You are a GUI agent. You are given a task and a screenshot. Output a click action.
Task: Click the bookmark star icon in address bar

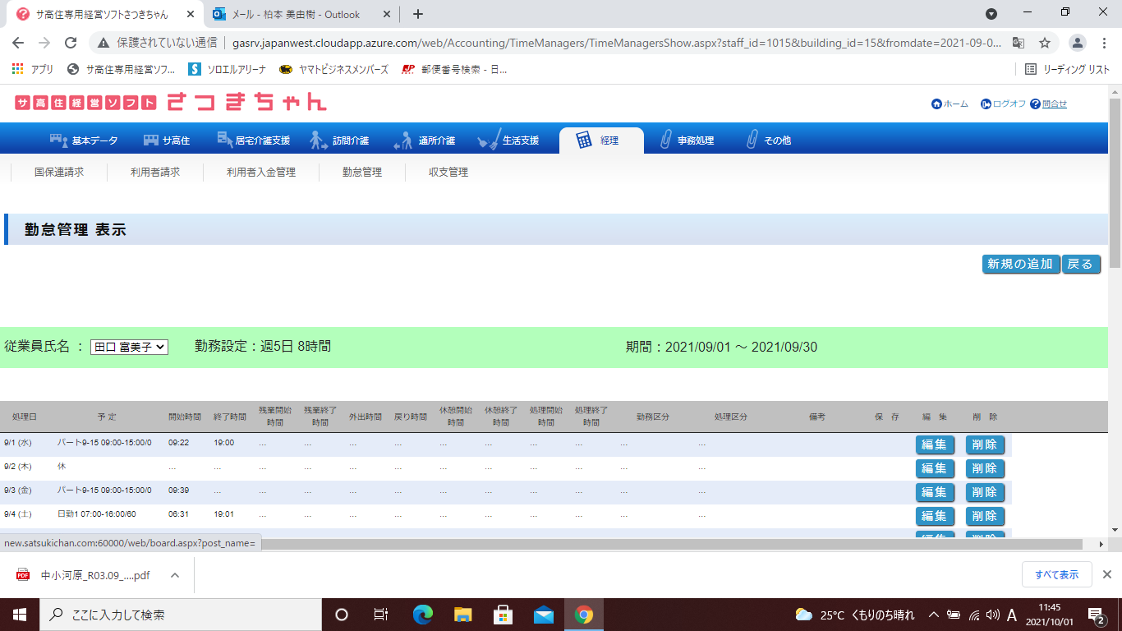1045,43
